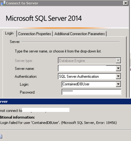Click the 'Server type:' label

pos(24,61)
